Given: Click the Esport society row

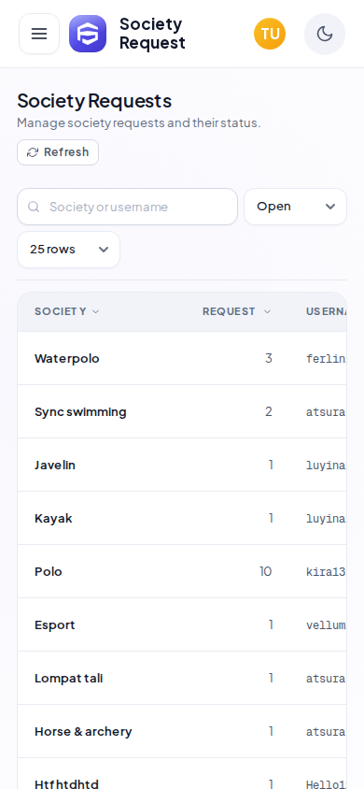Looking at the screenshot, I should click(182, 625).
